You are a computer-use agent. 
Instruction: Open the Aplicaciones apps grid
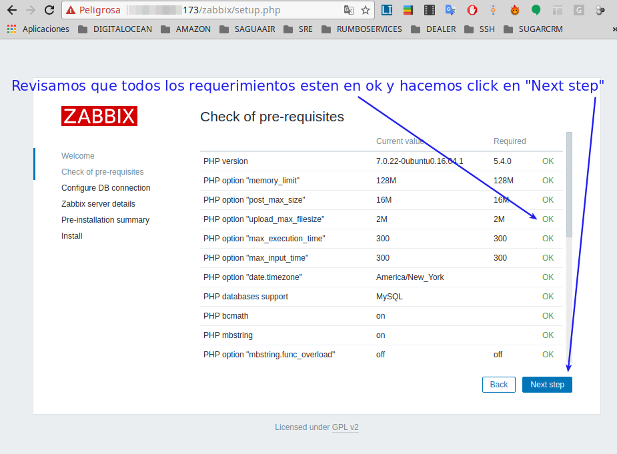(x=38, y=29)
